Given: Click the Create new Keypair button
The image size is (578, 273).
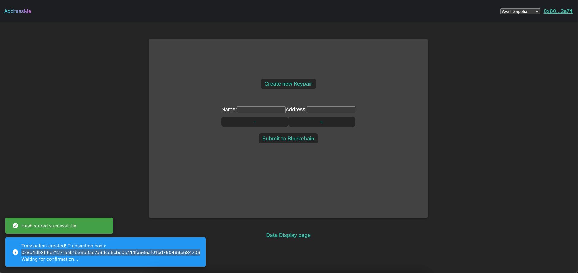Looking at the screenshot, I should [x=288, y=84].
